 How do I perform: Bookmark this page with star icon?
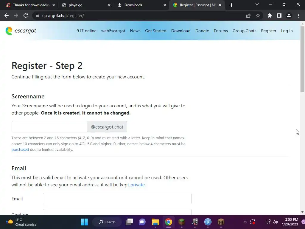click(x=258, y=16)
